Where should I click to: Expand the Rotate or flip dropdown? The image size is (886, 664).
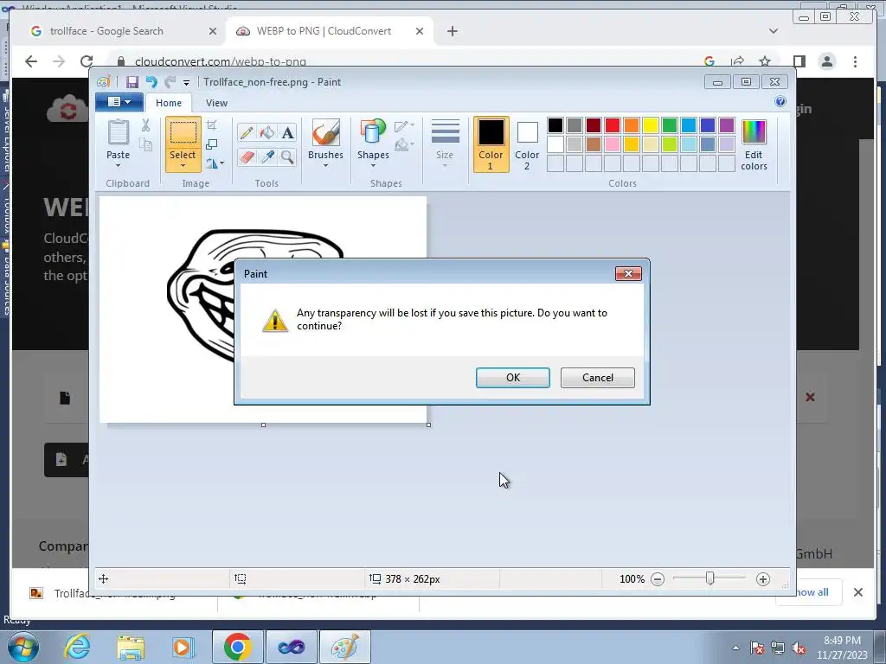click(x=215, y=163)
